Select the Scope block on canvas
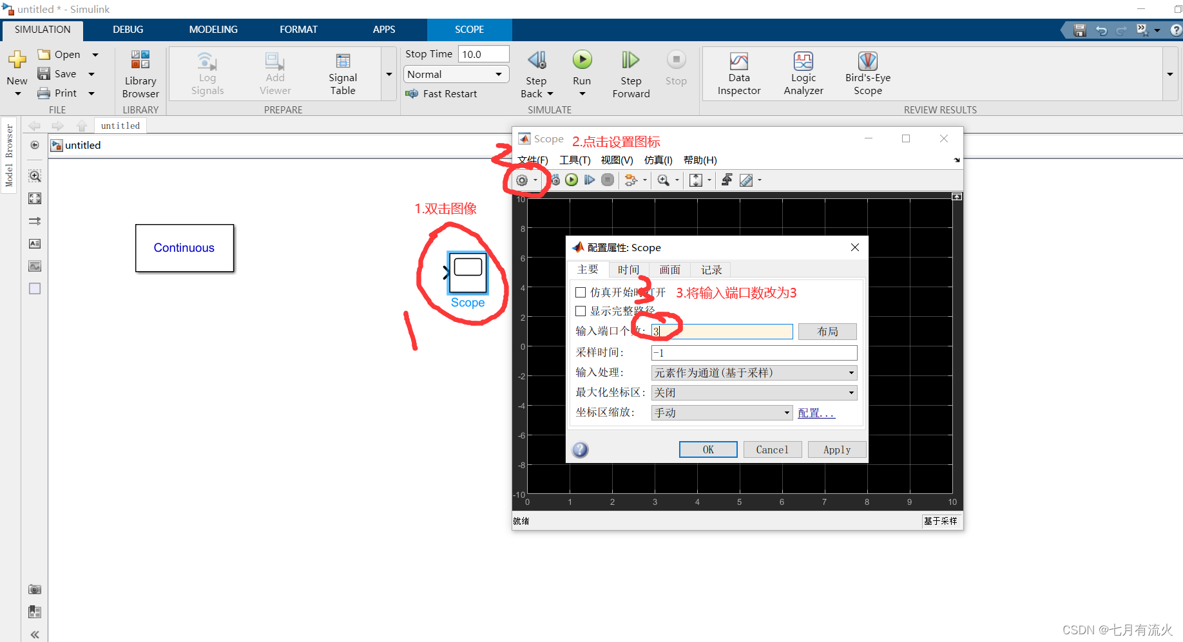This screenshot has width=1183, height=642. (x=468, y=272)
